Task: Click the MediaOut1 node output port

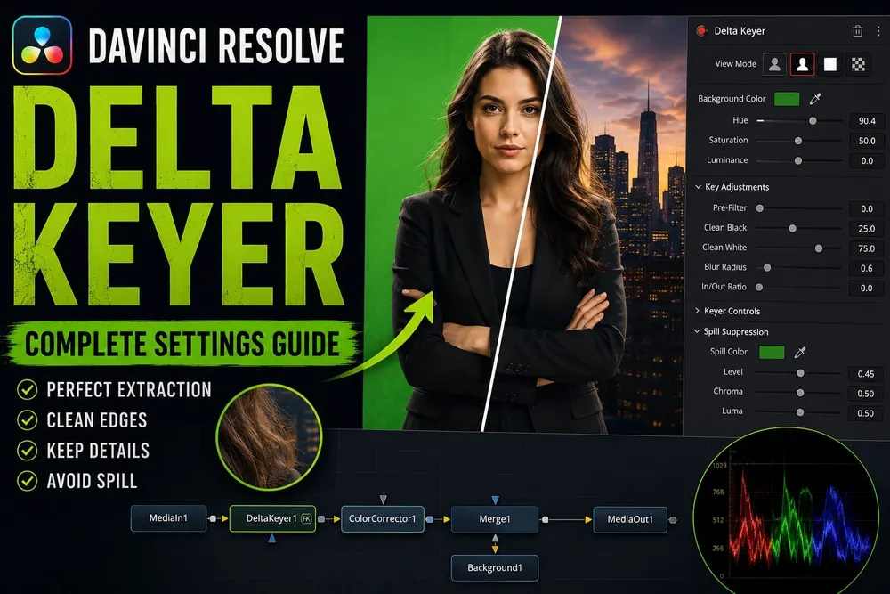Action: coord(673,519)
